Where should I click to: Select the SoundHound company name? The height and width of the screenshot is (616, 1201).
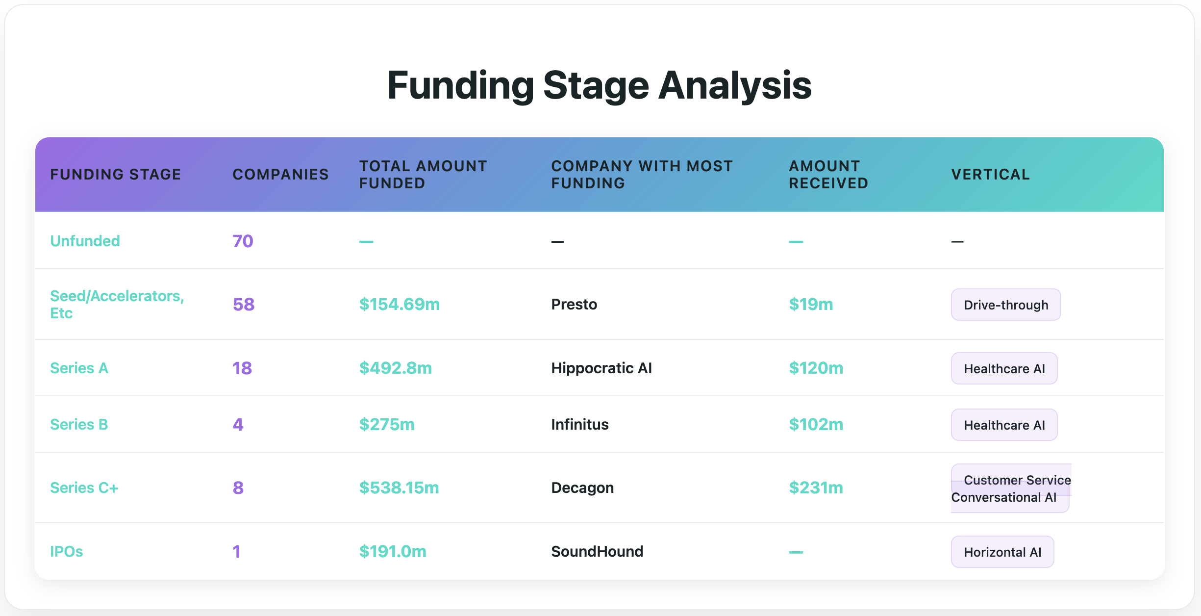click(x=597, y=551)
